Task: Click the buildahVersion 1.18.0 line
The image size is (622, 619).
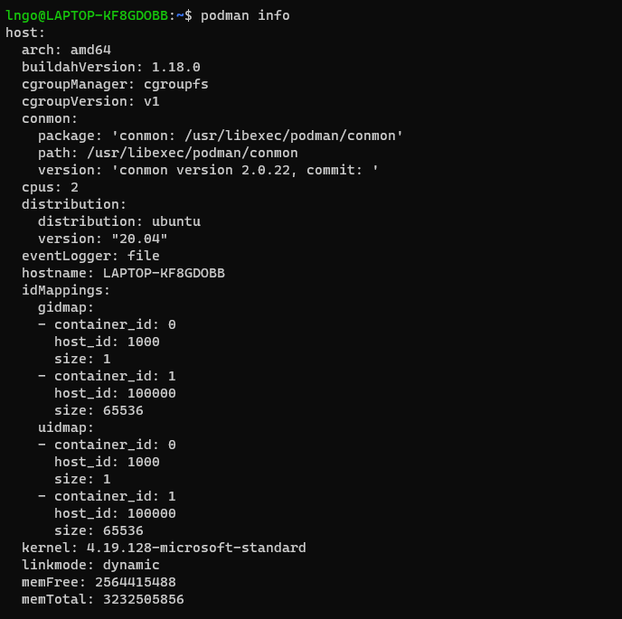Action: click(110, 67)
